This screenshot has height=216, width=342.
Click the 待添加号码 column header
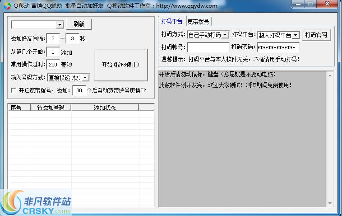click(x=51, y=108)
